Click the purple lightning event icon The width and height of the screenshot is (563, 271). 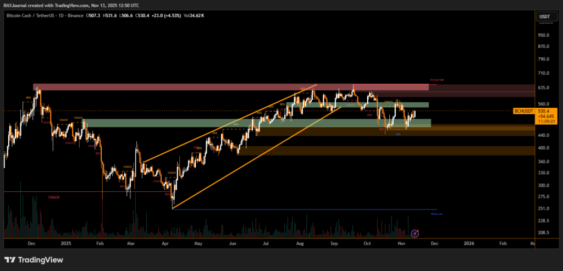click(x=415, y=233)
